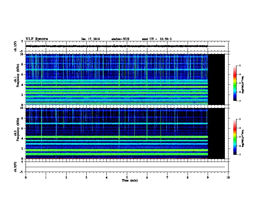Click the ch.1 color bar unit label log(PSD)

coord(243,85)
